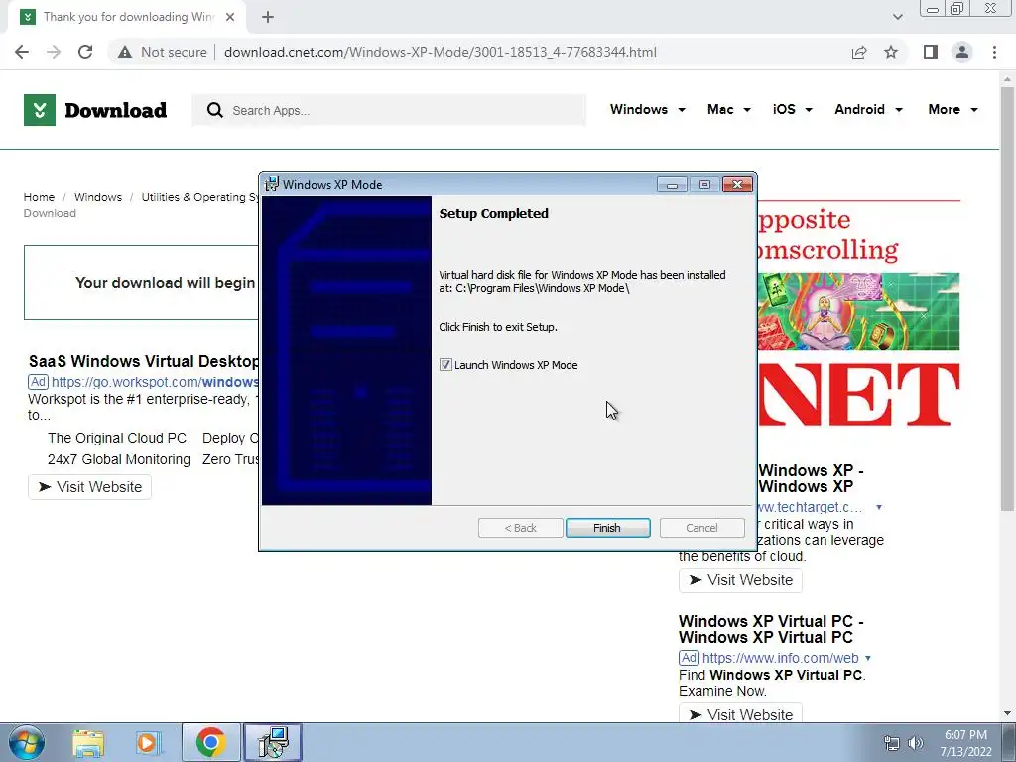1016x762 pixels.
Task: Open SaaS Windows Virtual Desktop ad title
Action: pos(143,361)
